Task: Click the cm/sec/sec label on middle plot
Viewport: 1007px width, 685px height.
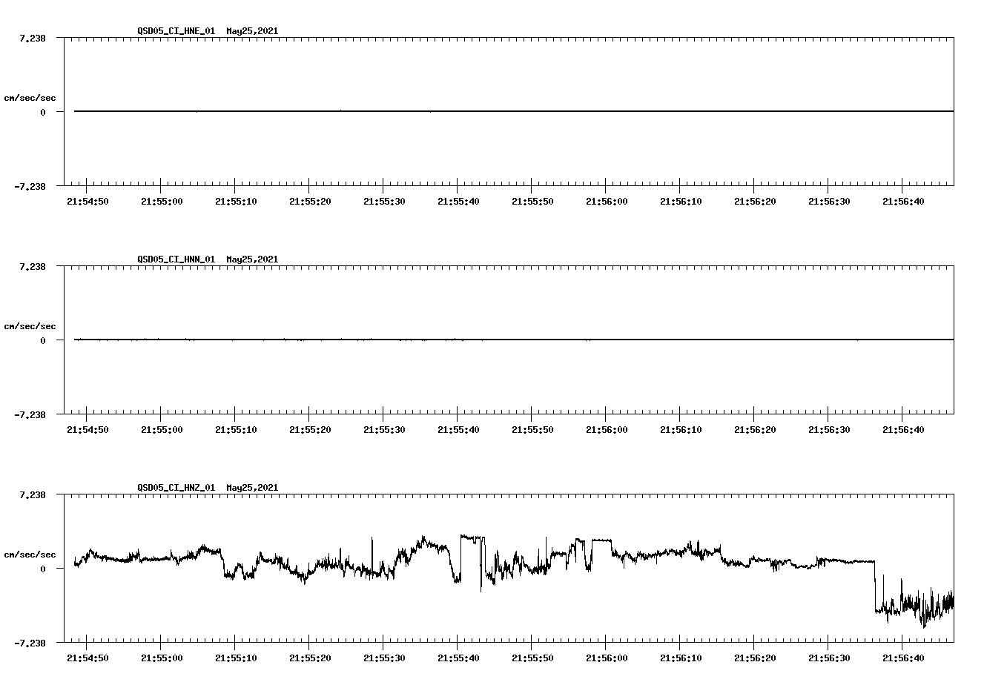Action: (x=30, y=325)
